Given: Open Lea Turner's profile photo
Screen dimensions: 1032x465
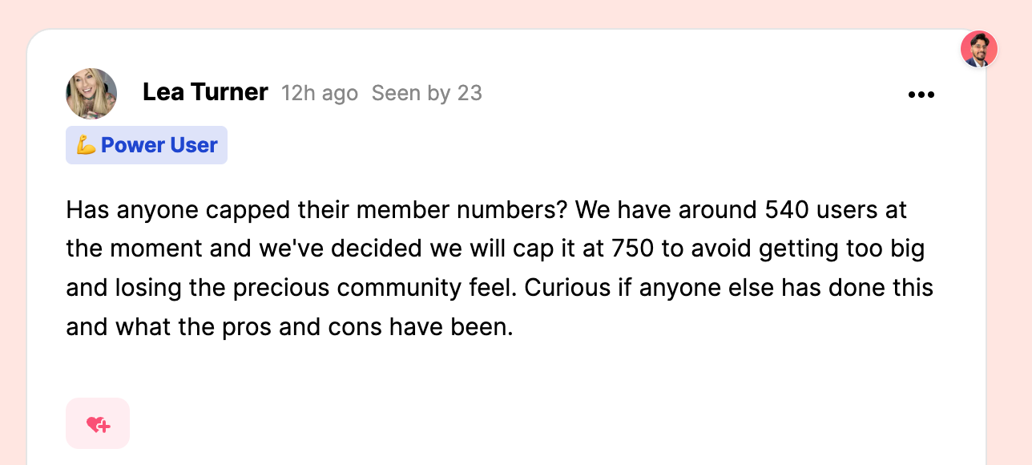Looking at the screenshot, I should pyautogui.click(x=91, y=94).
